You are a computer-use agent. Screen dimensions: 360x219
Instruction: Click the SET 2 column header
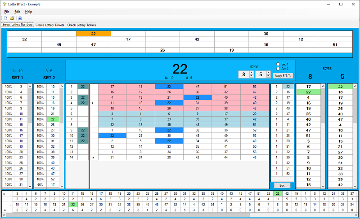(49, 78)
